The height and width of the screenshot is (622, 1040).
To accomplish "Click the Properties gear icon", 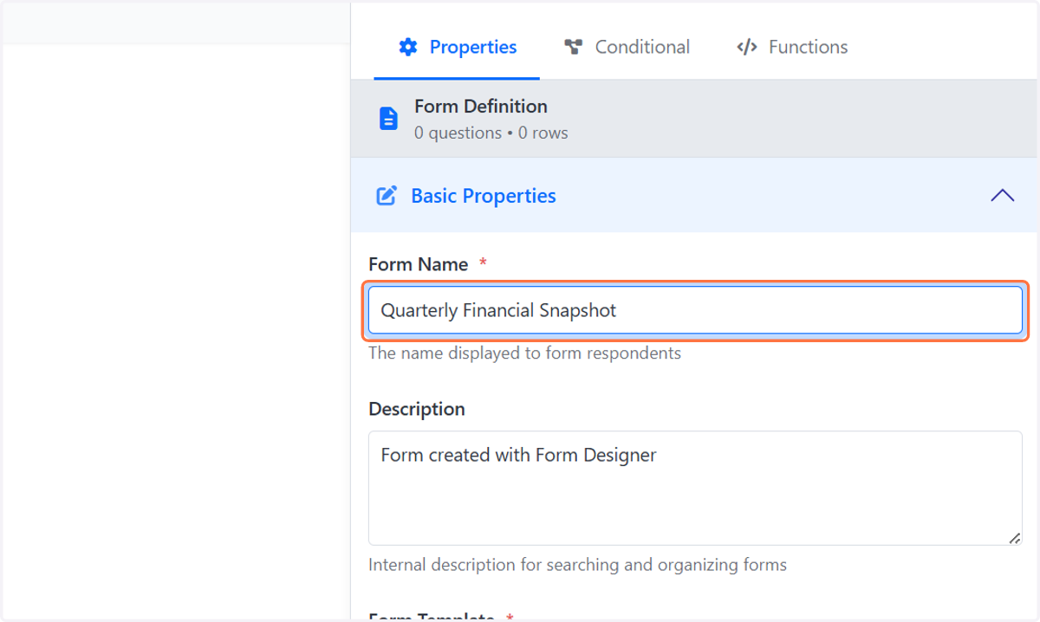I will [408, 47].
